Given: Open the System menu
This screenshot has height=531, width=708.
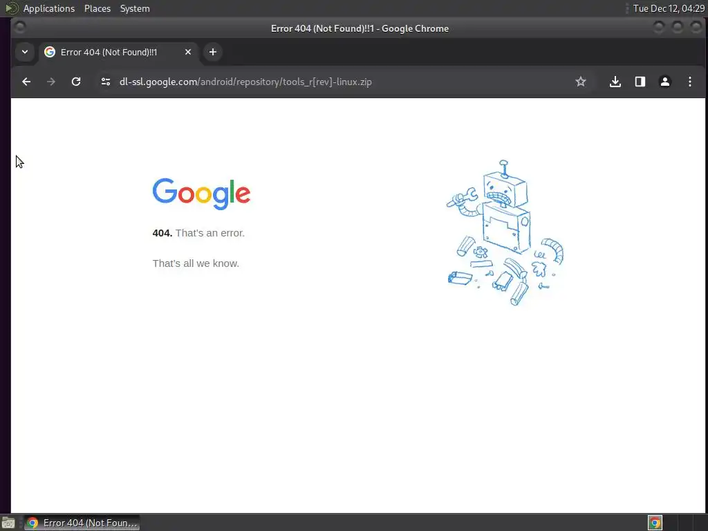Looking at the screenshot, I should pos(135,8).
